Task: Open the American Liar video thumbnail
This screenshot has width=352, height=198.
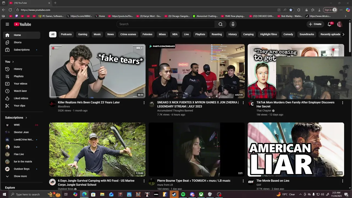Action: point(296,149)
